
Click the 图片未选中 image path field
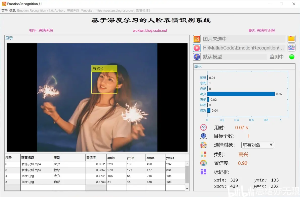tap(244, 39)
